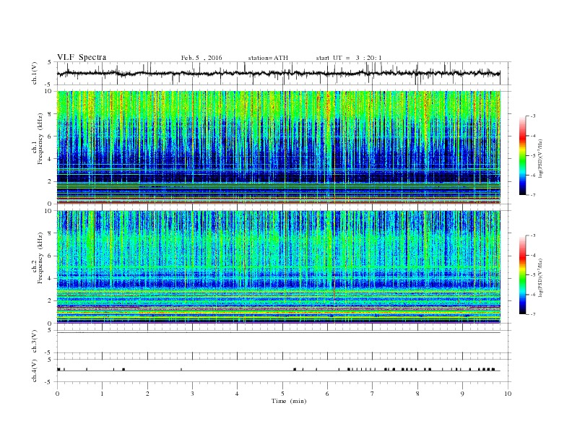The width and height of the screenshot is (572, 442).
Task: Click the 'Time (min)' axis label
Action: [x=289, y=401]
